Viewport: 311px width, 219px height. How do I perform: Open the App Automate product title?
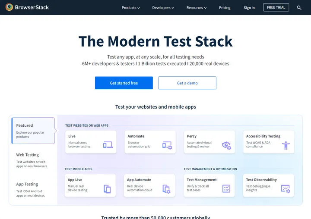point(139,180)
